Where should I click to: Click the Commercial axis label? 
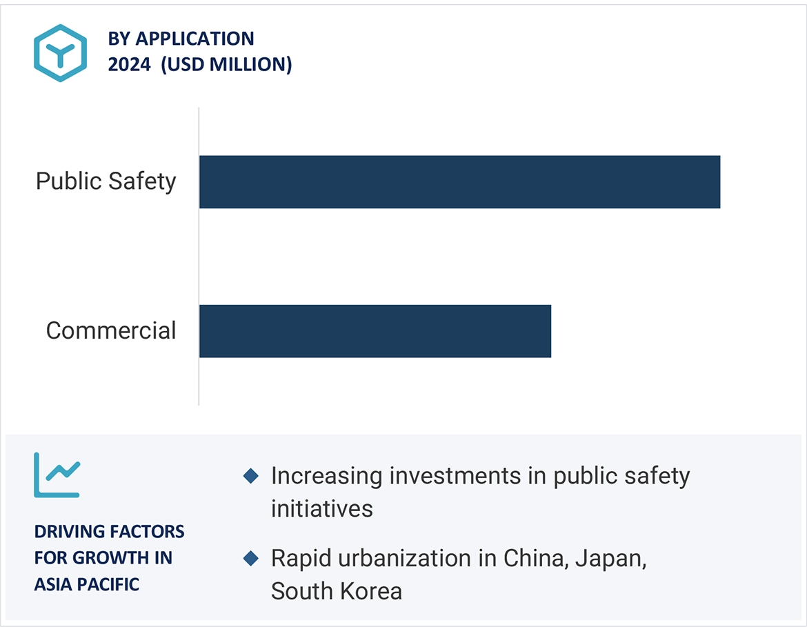pos(111,330)
